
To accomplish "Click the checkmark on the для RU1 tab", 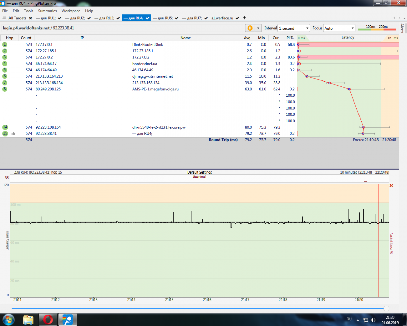I will (59, 18).
